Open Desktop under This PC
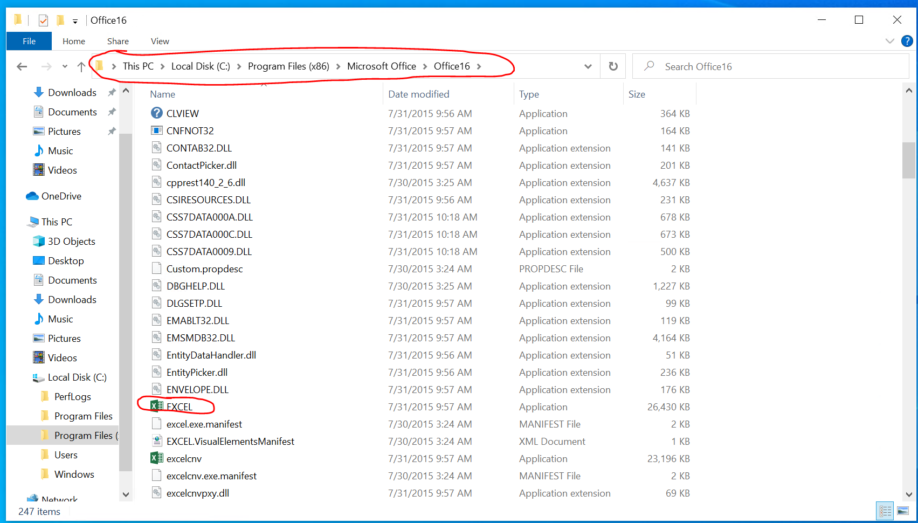This screenshot has width=918, height=523. pyautogui.click(x=66, y=260)
